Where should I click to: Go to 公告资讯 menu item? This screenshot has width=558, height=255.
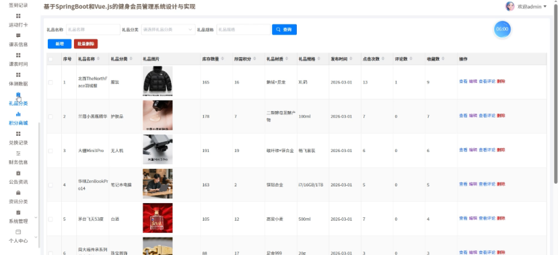pos(18,182)
